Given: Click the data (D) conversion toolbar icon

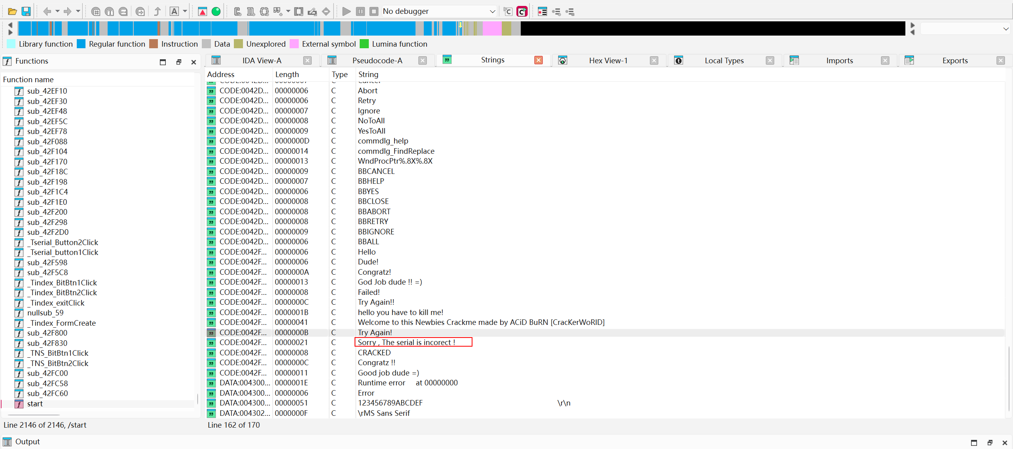Looking at the screenshot, I should click(x=251, y=11).
